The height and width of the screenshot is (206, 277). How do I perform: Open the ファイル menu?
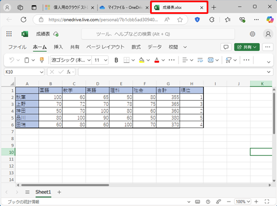17,47
